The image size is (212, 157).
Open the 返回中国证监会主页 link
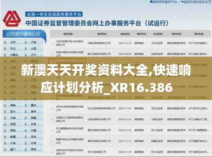[x=196, y=2]
